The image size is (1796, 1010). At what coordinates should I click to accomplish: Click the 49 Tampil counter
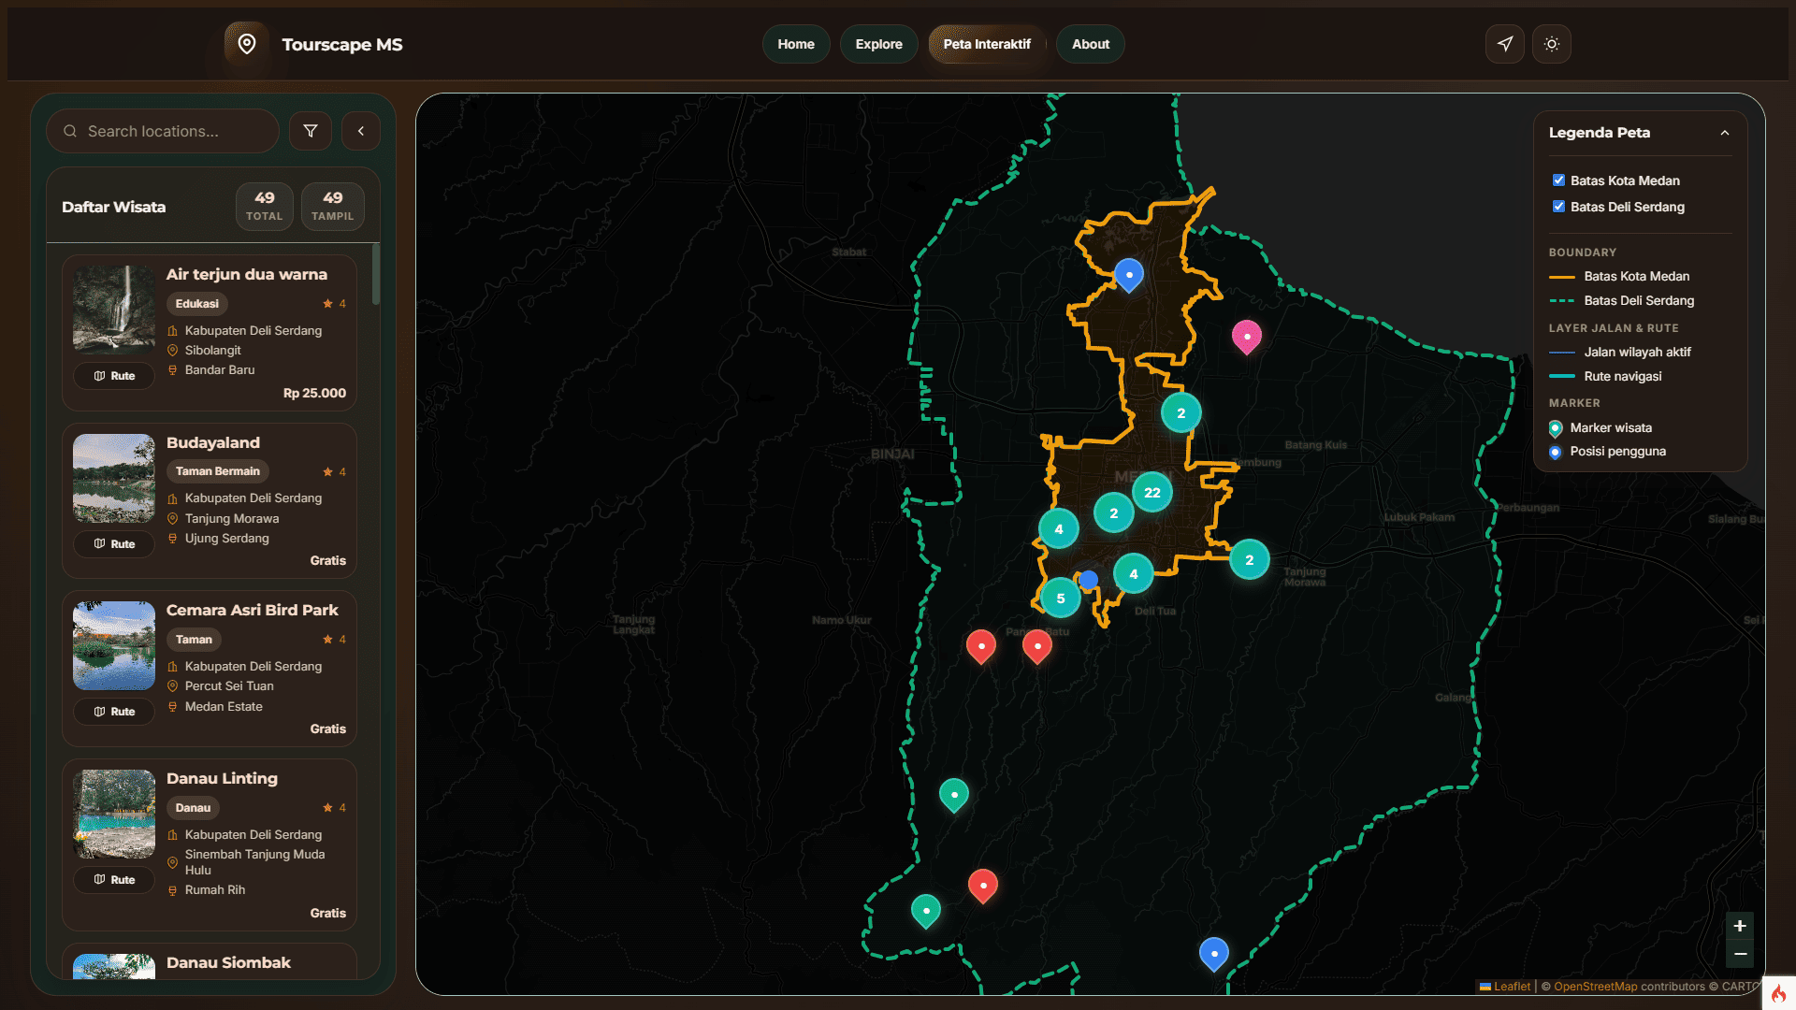point(333,206)
